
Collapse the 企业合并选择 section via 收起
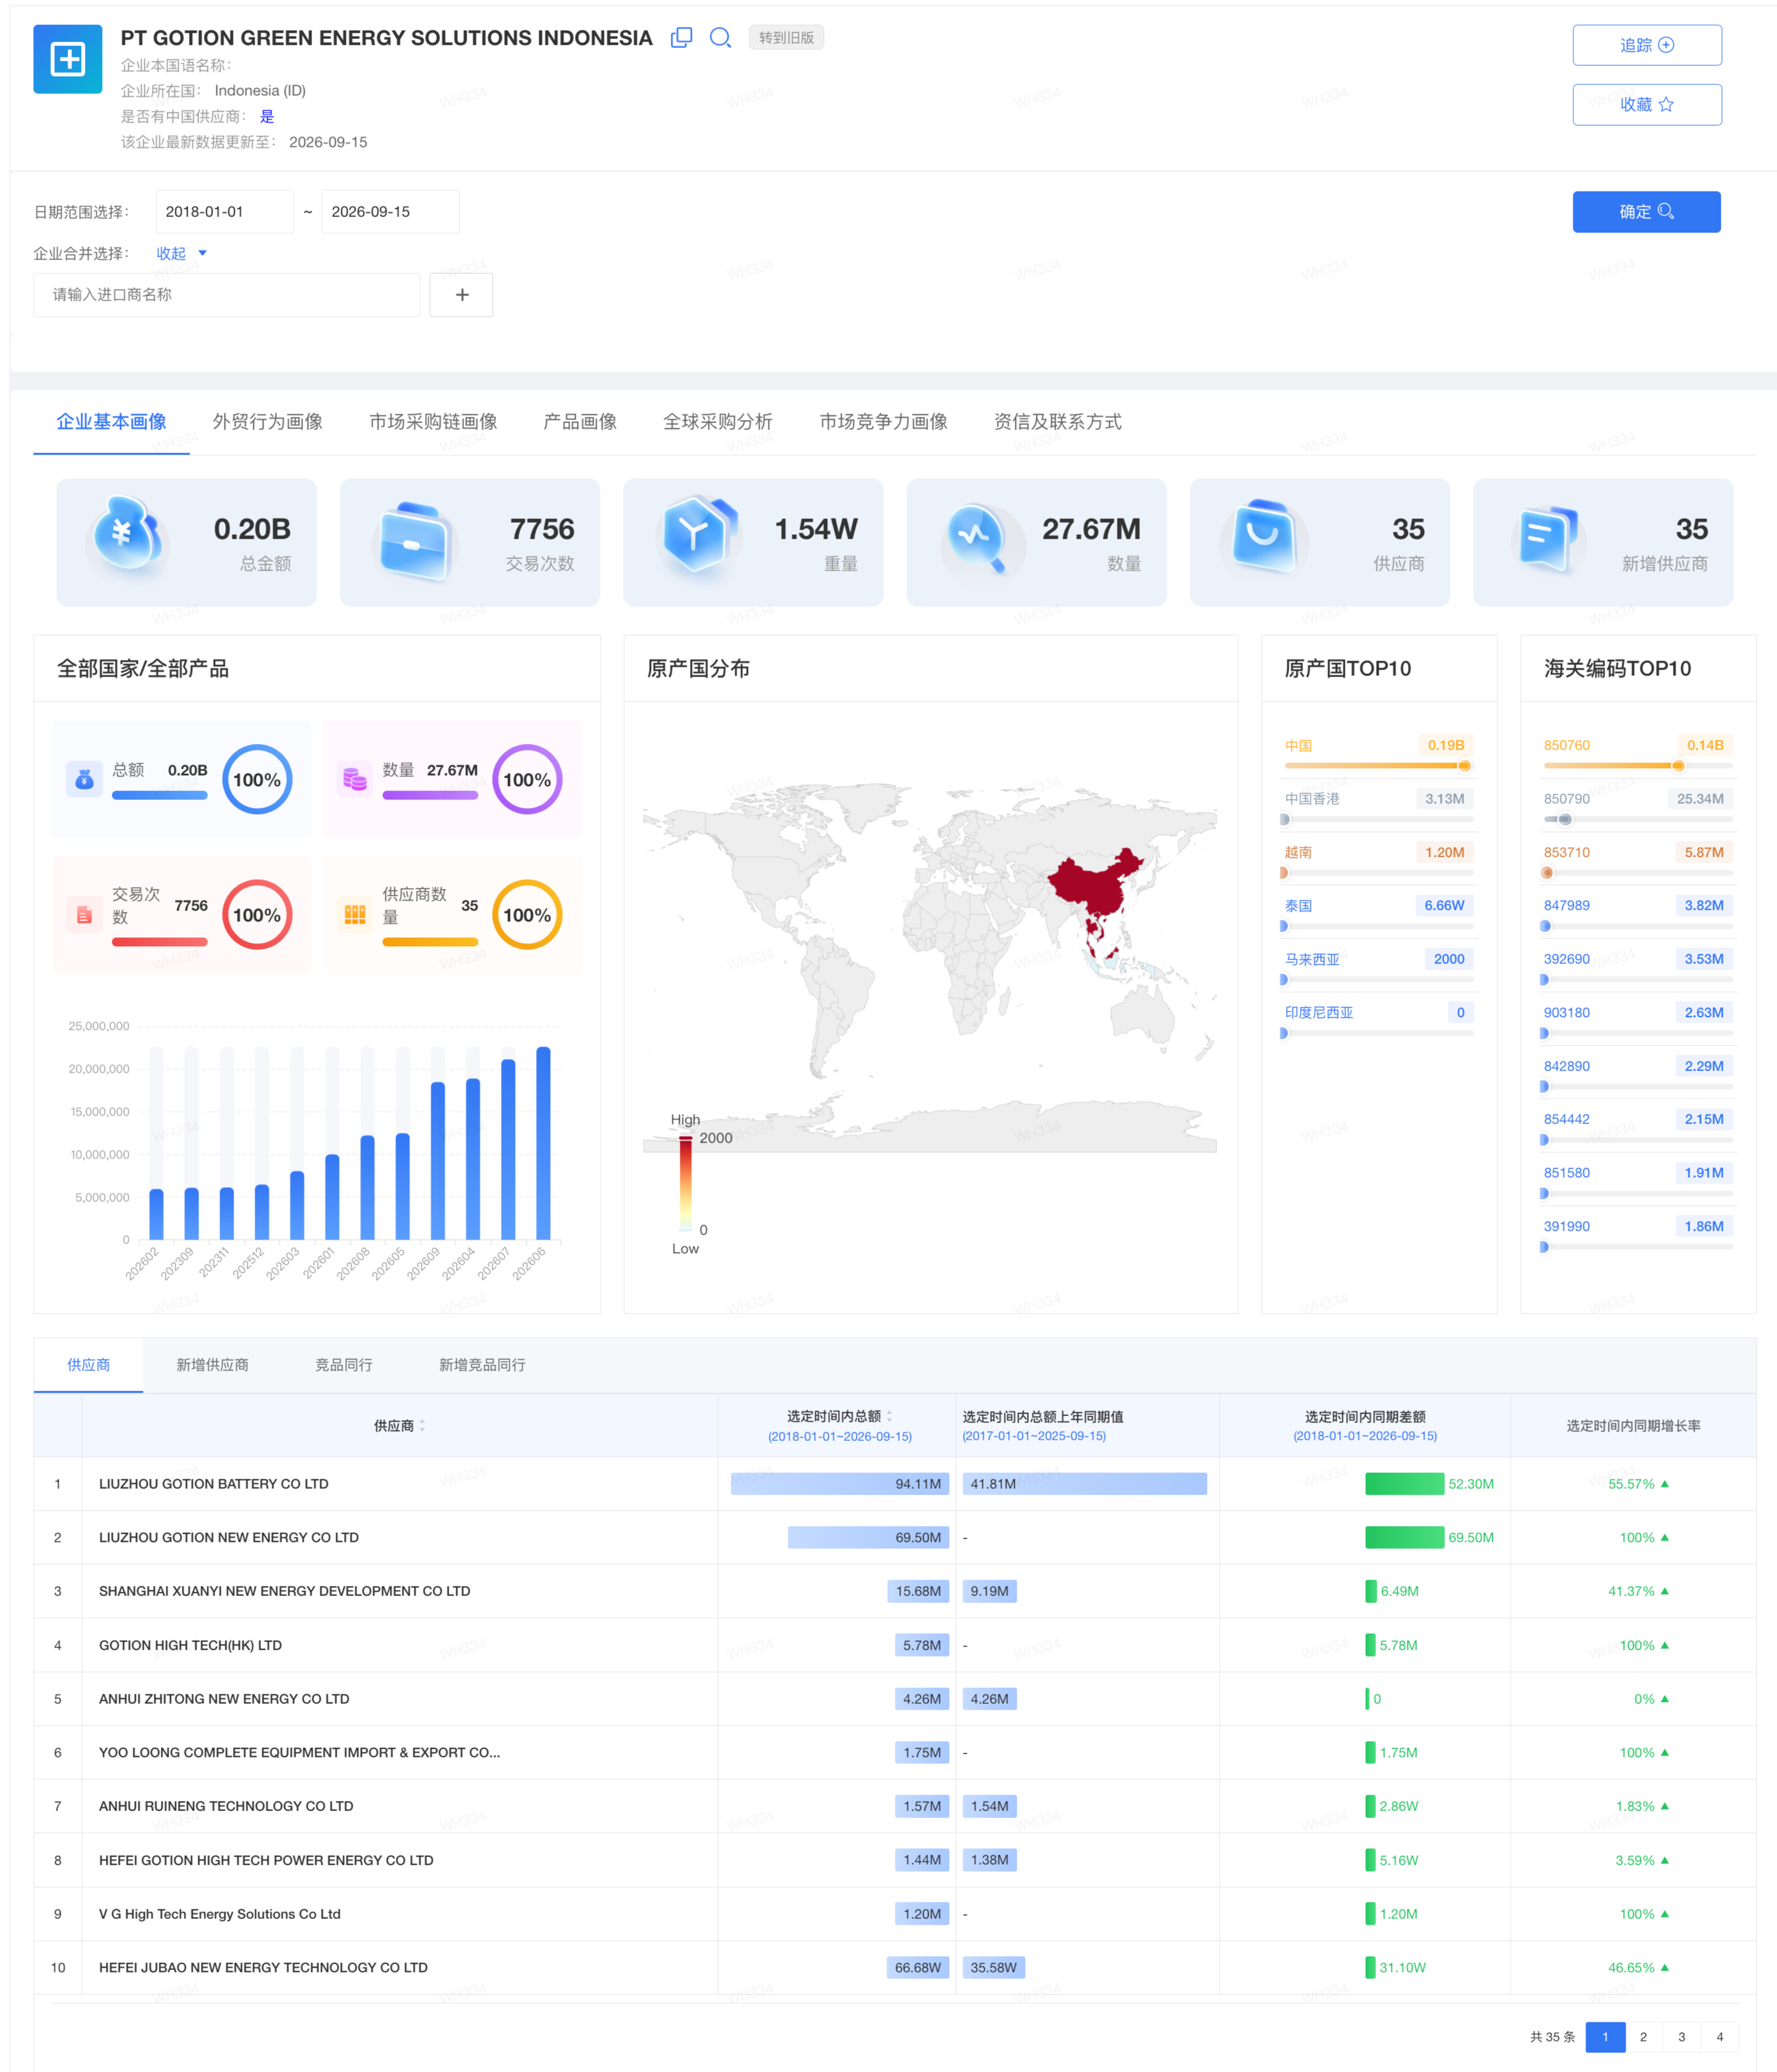(181, 253)
